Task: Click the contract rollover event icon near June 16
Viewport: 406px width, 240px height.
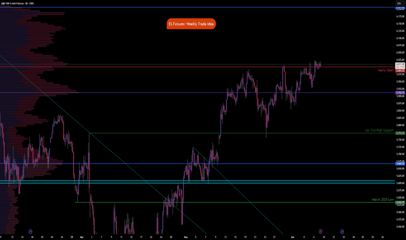Action: coord(342,231)
